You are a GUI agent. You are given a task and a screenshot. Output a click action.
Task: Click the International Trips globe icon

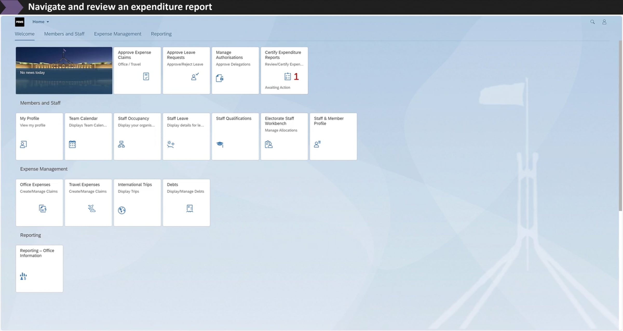point(122,210)
